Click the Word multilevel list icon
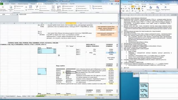178x100 pixels. pos(139,6)
